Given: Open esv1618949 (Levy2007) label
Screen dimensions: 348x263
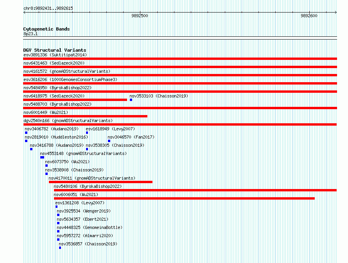Looking at the screenshot, I should (110, 129).
